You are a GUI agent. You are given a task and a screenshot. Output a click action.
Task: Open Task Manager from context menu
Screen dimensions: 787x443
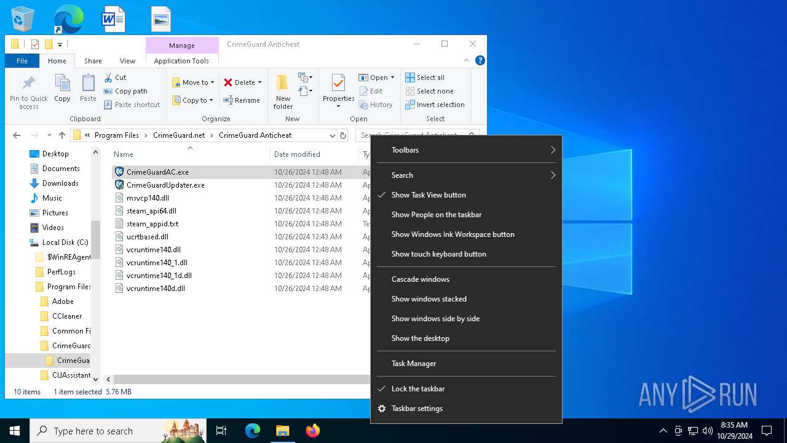(466, 364)
